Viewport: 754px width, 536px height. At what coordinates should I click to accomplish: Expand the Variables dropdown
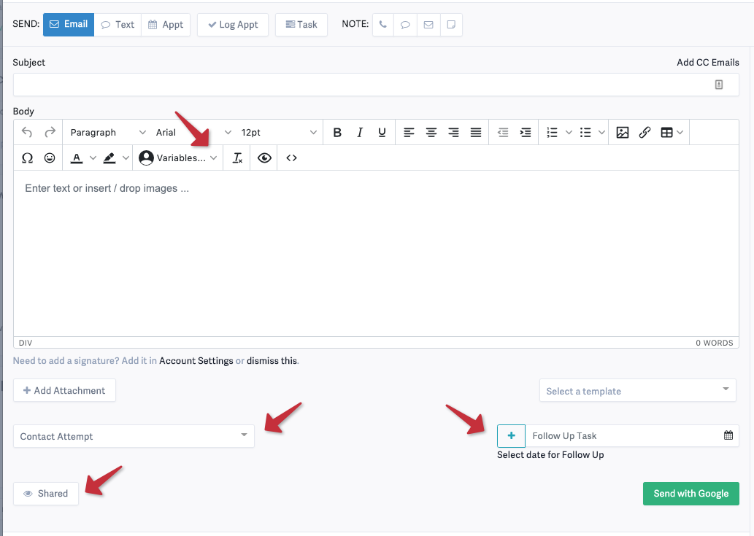click(177, 158)
